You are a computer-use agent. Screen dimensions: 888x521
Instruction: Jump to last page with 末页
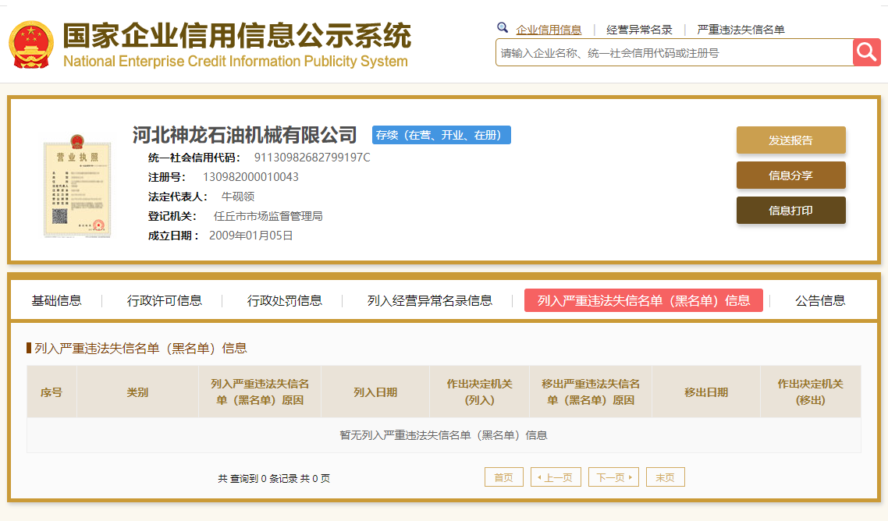click(x=666, y=477)
